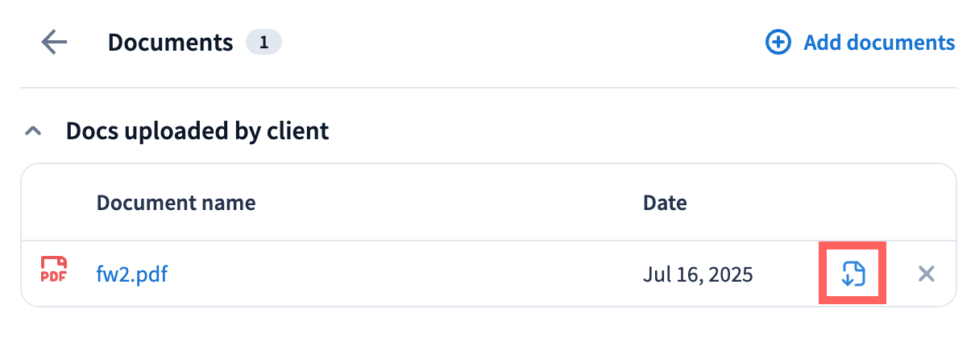Click the red PDF file icon
975x338 pixels.
[x=54, y=271]
